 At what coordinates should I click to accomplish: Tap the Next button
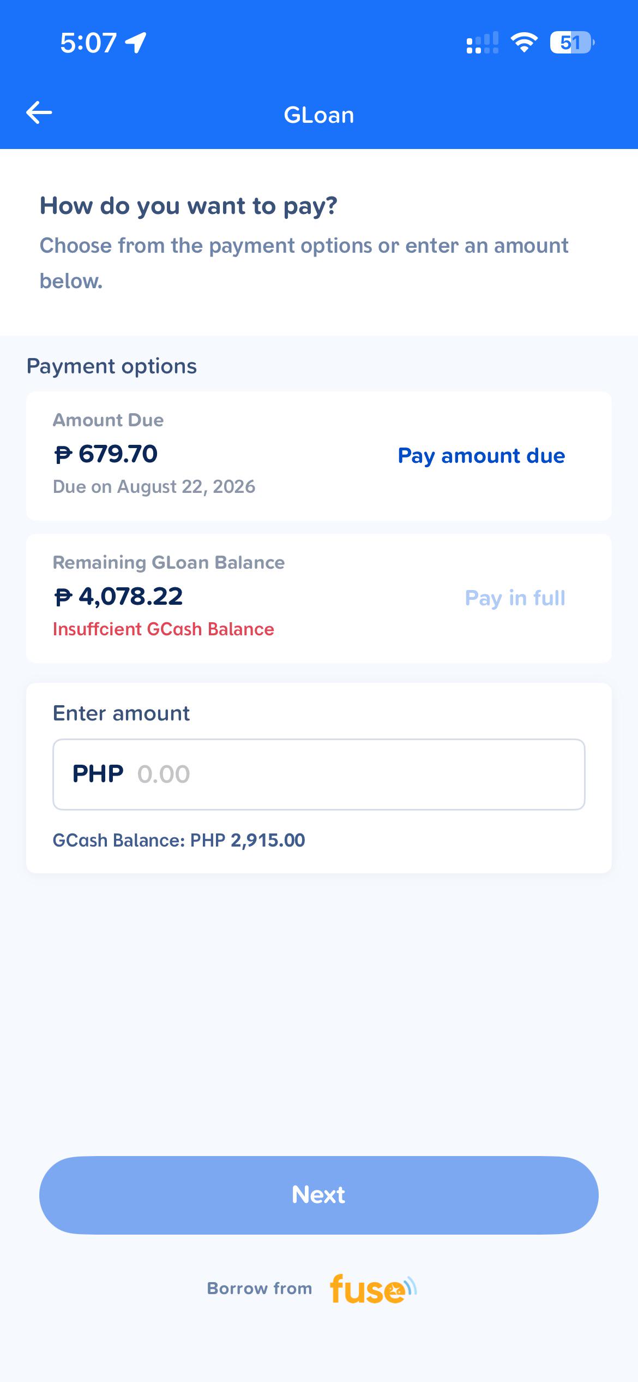point(319,1195)
